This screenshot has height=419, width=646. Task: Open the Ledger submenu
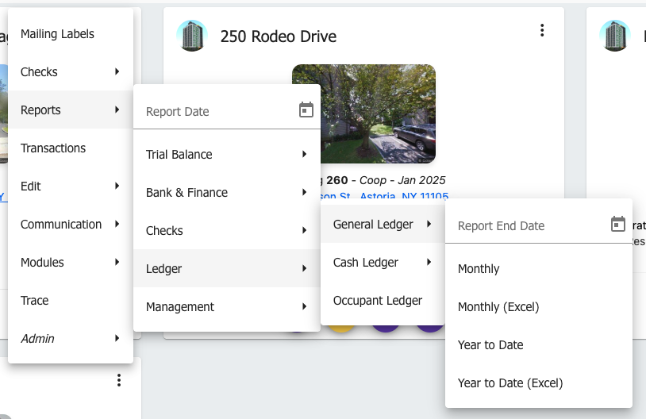227,268
